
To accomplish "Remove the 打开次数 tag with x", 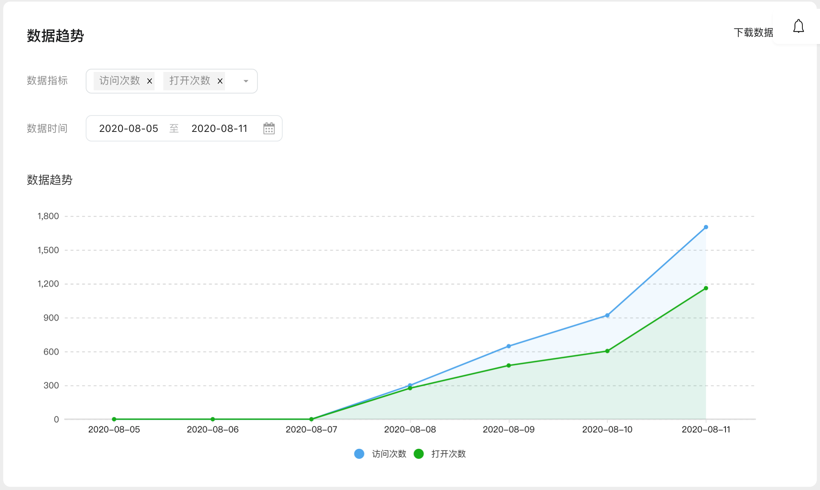I will [220, 81].
